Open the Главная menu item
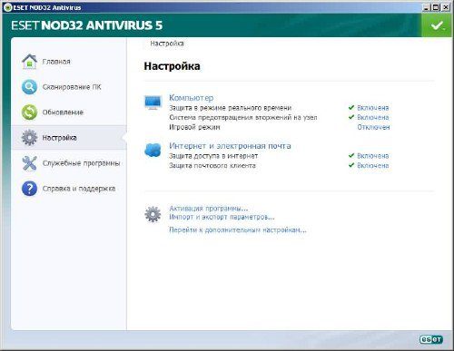Screen dimensions: 454x351 point(56,62)
